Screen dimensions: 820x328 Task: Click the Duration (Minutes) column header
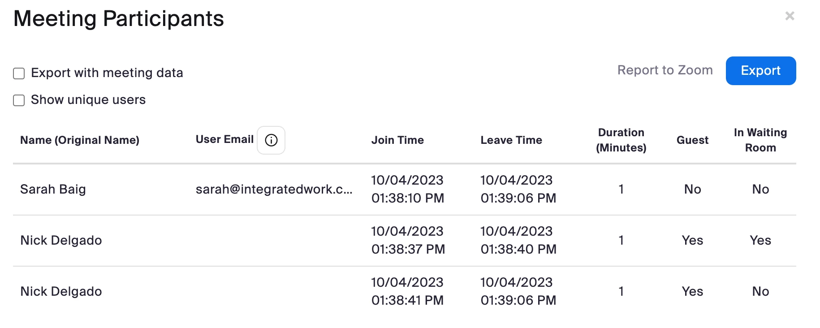[x=621, y=140]
